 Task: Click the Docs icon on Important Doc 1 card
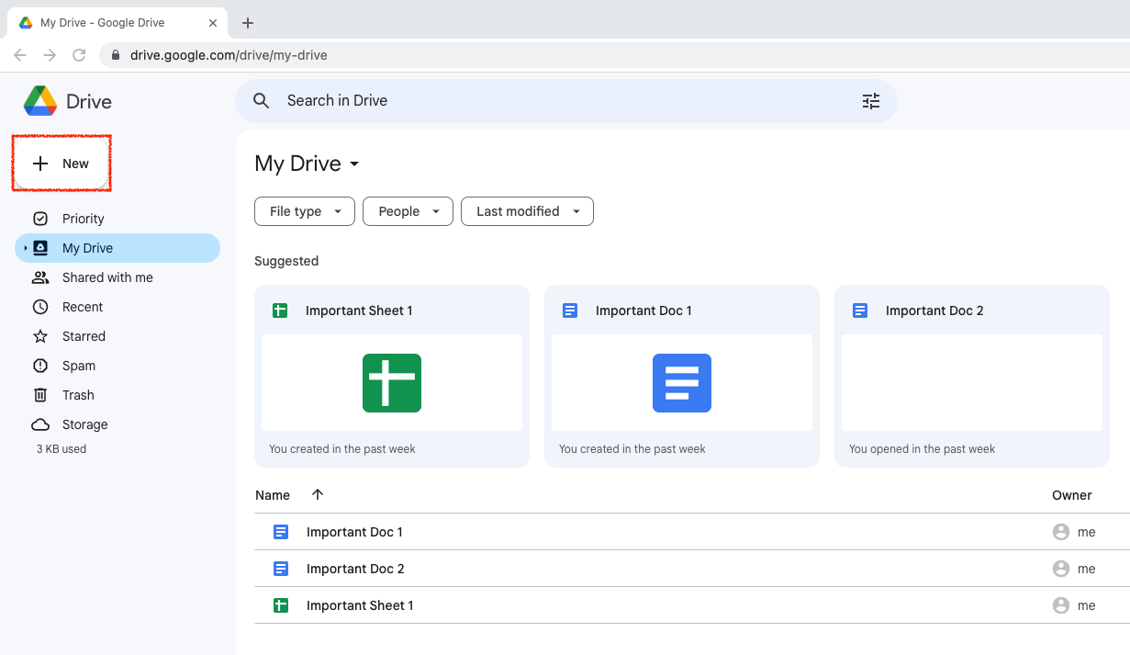570,311
